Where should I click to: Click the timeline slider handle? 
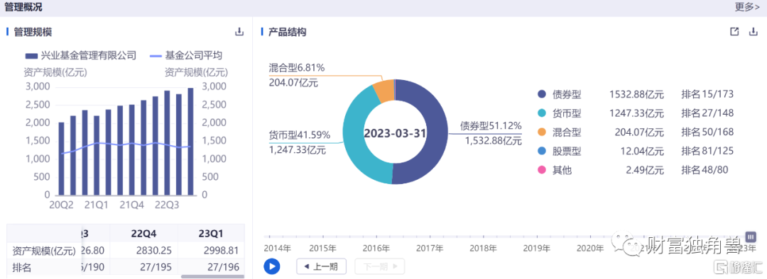click(751, 237)
